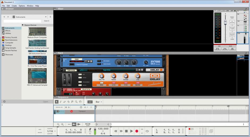Select the Mute tool in sequencer toolbar
This screenshot has height=137, width=250.
[x=72, y=102]
